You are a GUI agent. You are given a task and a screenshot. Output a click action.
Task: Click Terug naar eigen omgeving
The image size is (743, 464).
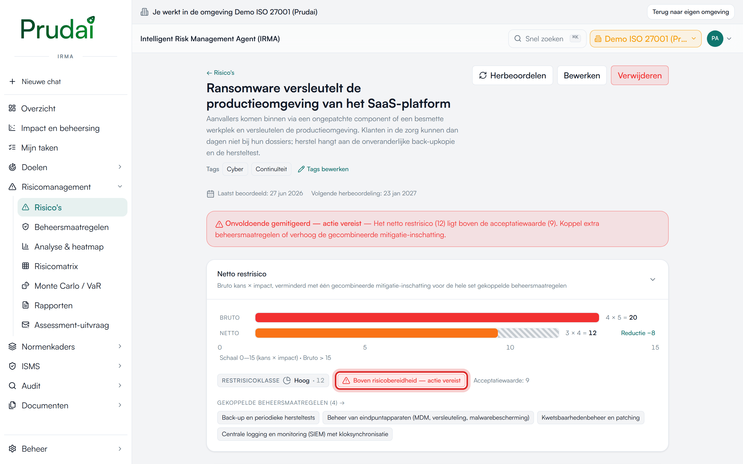click(x=690, y=12)
